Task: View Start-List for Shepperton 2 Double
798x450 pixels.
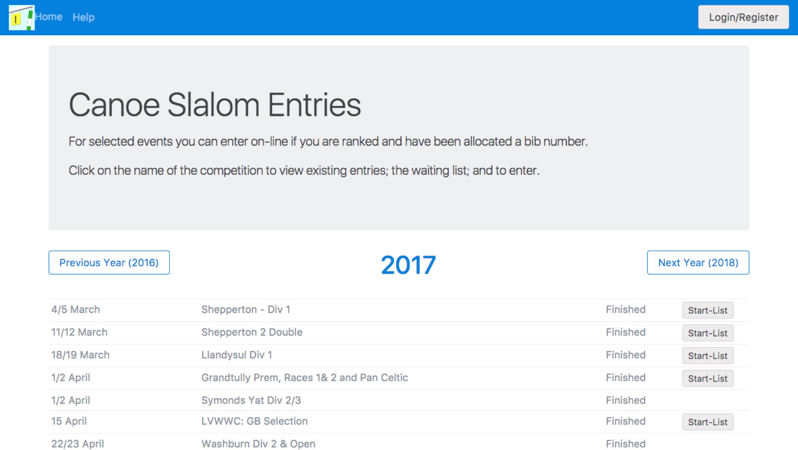Action: tap(708, 333)
